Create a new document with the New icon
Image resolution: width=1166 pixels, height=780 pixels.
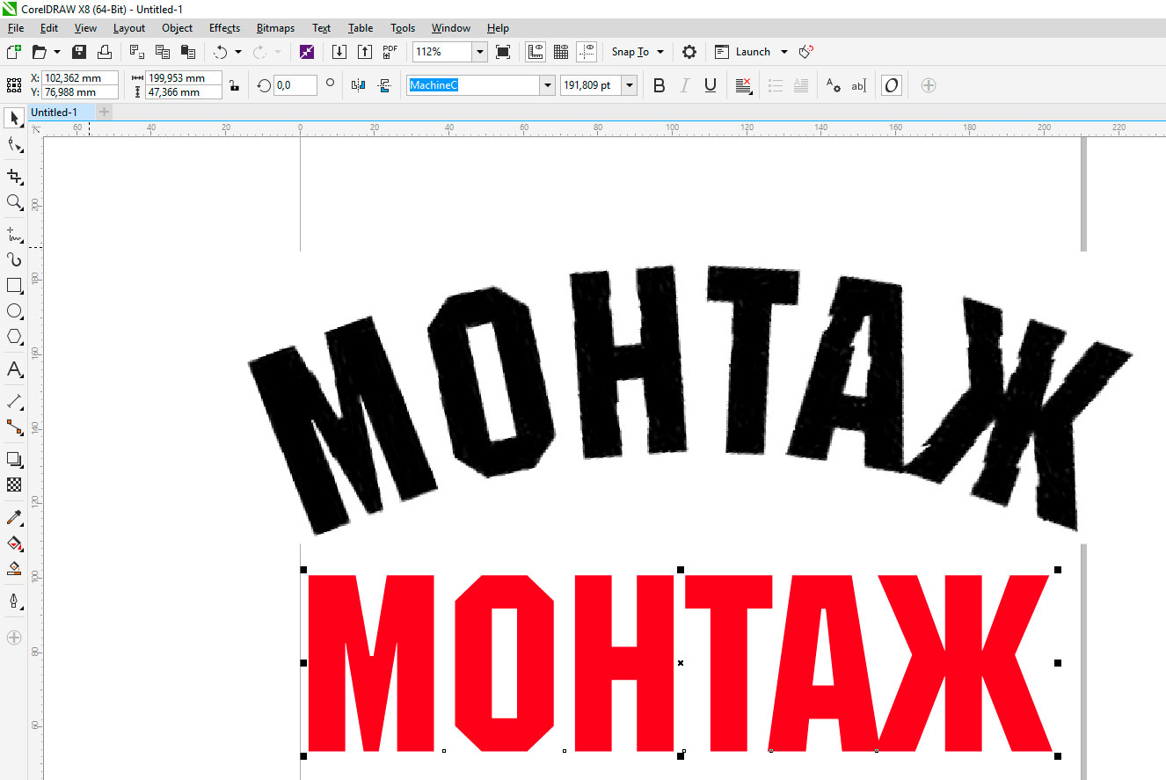pyautogui.click(x=13, y=52)
